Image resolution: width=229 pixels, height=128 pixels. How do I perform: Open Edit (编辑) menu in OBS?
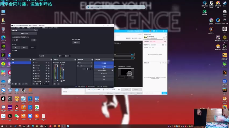pos(18,28)
